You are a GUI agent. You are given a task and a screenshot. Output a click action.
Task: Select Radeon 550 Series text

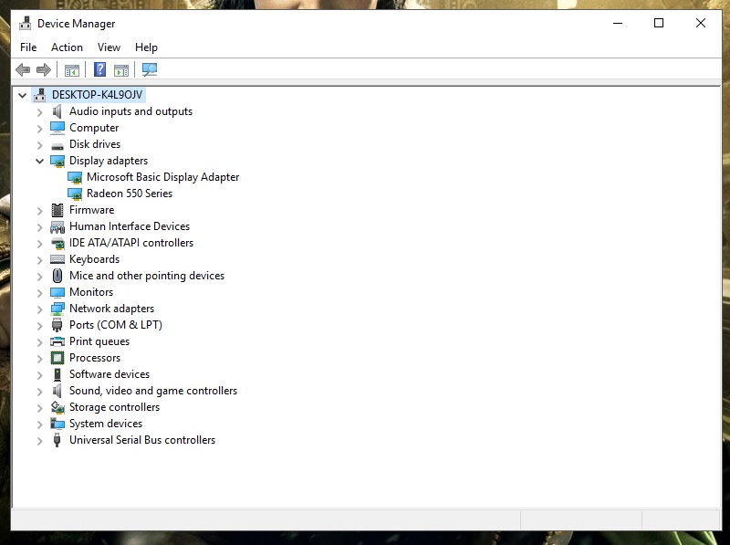click(x=130, y=194)
